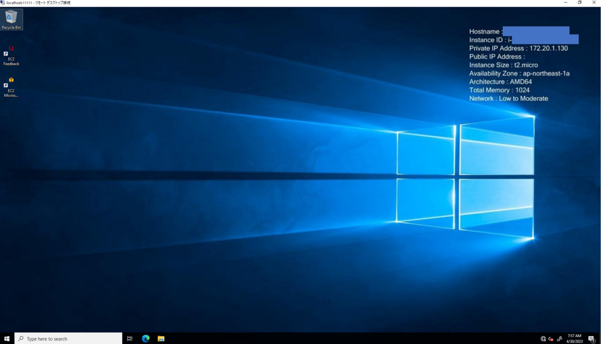Open the Windows Start menu
This screenshot has height=344, width=601.
click(x=7, y=338)
